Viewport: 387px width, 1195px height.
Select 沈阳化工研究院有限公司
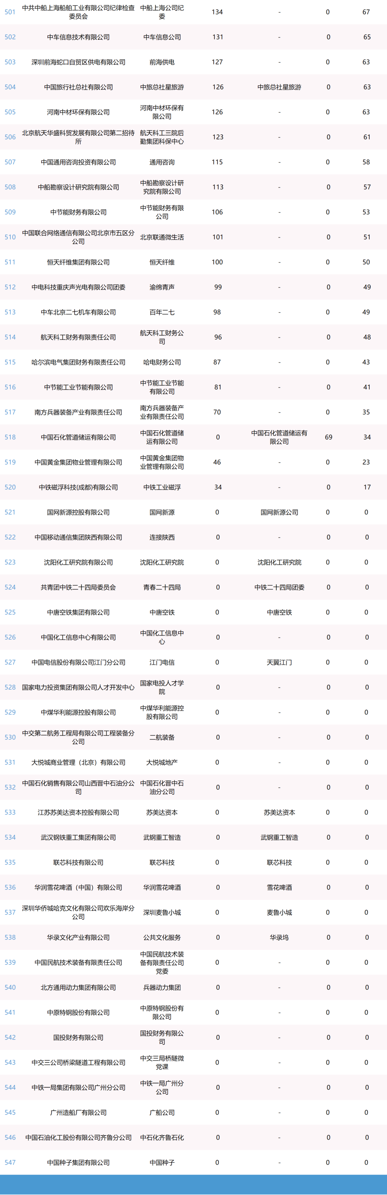78,562
